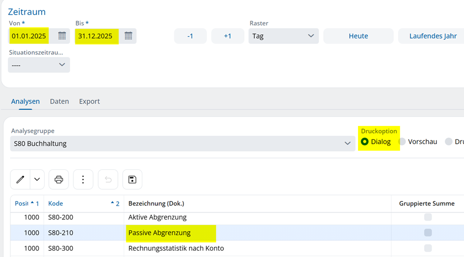Open the Von date calendar picker

62,36
